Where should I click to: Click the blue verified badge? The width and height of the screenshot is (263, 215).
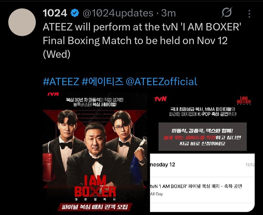75,13
